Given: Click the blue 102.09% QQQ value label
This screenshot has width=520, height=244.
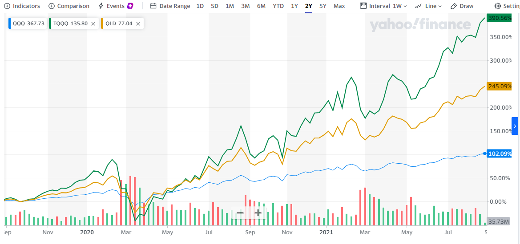Looking at the screenshot, I should click(x=500, y=153).
